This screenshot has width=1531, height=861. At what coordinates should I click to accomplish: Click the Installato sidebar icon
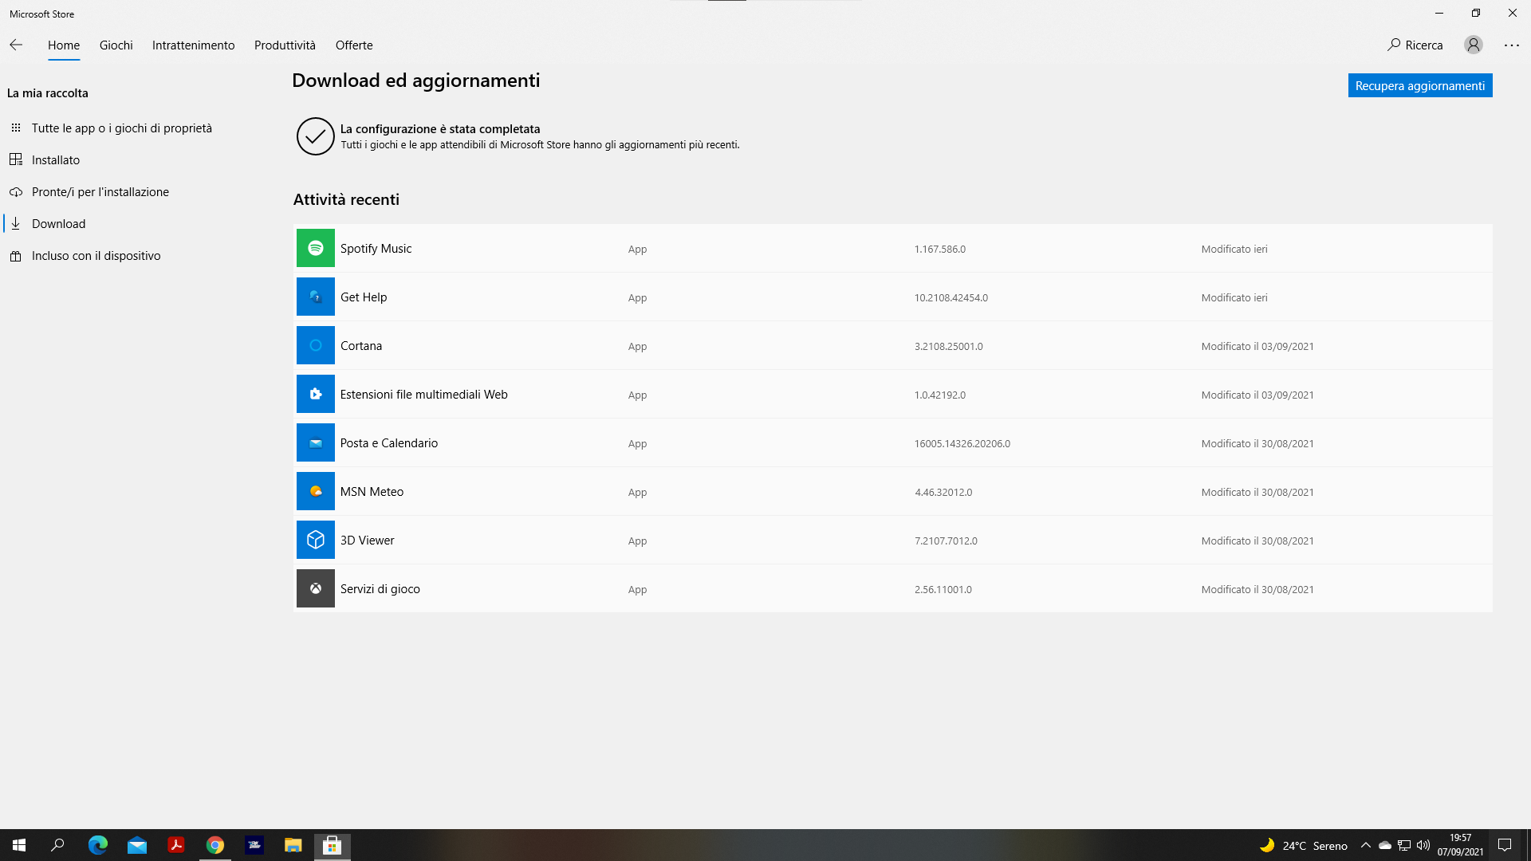click(16, 159)
